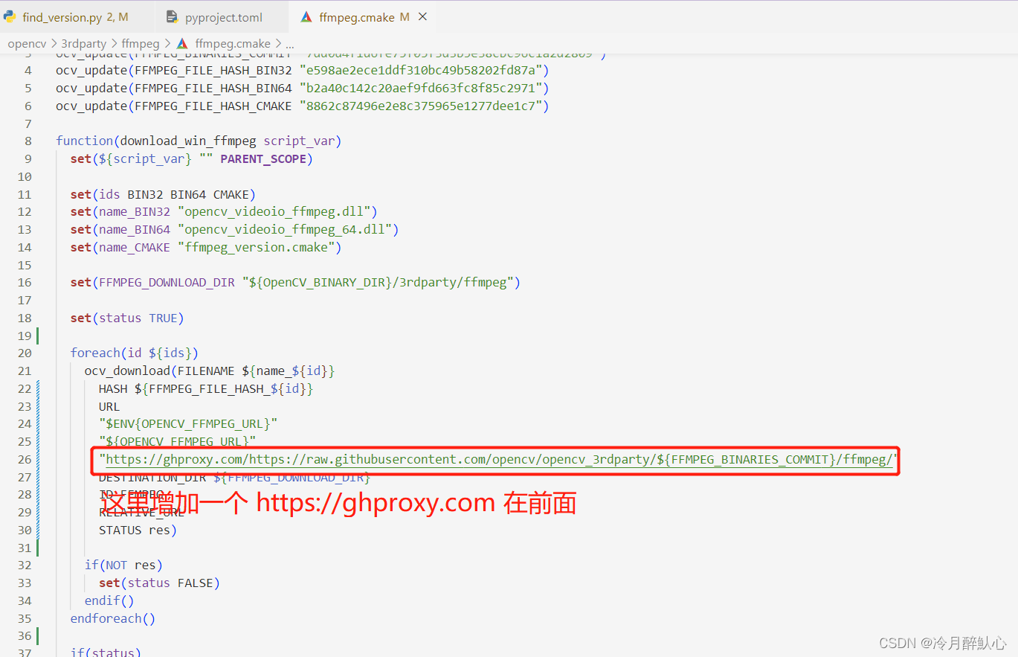Screen dimensions: 1018x657
Task: Click the CMake icon on the ffmpeg.cmake tab
Action: [306, 16]
